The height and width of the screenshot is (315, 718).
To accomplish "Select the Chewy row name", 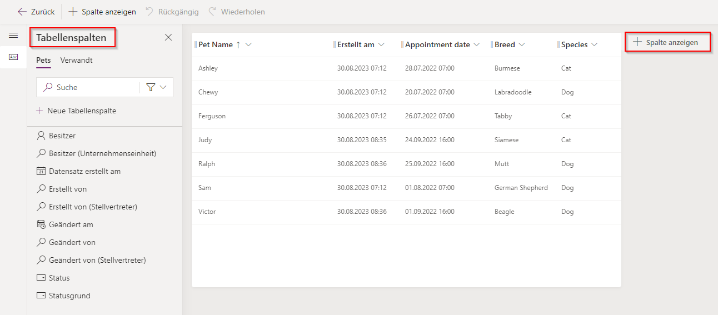I will pyautogui.click(x=208, y=92).
